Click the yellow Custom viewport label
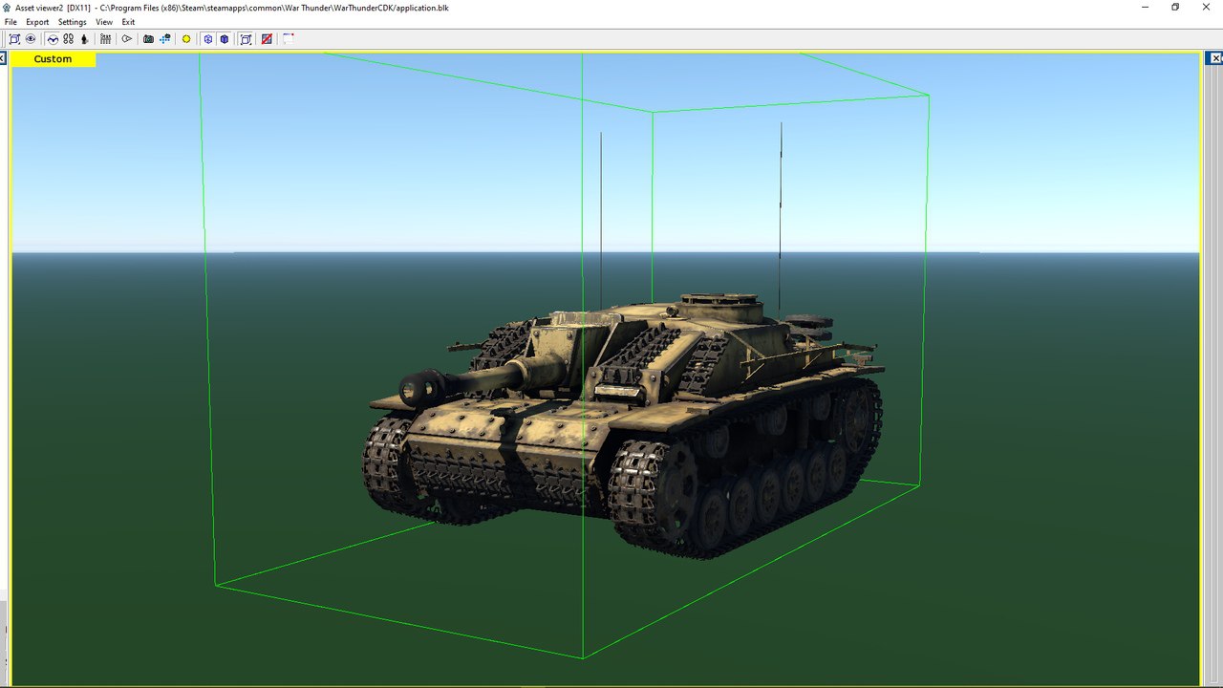Screen dimensions: 1223x688 tap(53, 59)
